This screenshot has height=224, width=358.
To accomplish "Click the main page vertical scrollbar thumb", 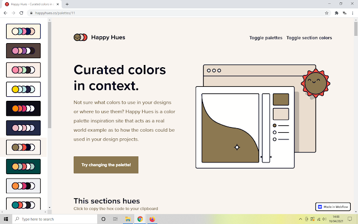I will [356, 29].
